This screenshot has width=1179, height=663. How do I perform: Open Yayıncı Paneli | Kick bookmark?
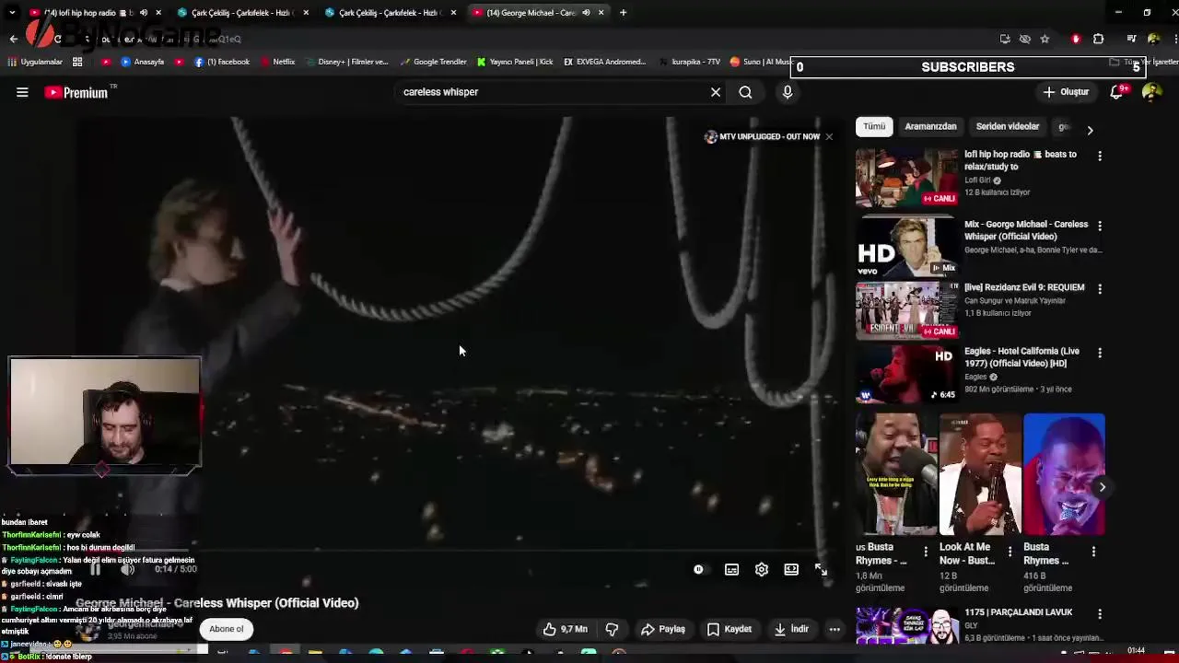(515, 62)
